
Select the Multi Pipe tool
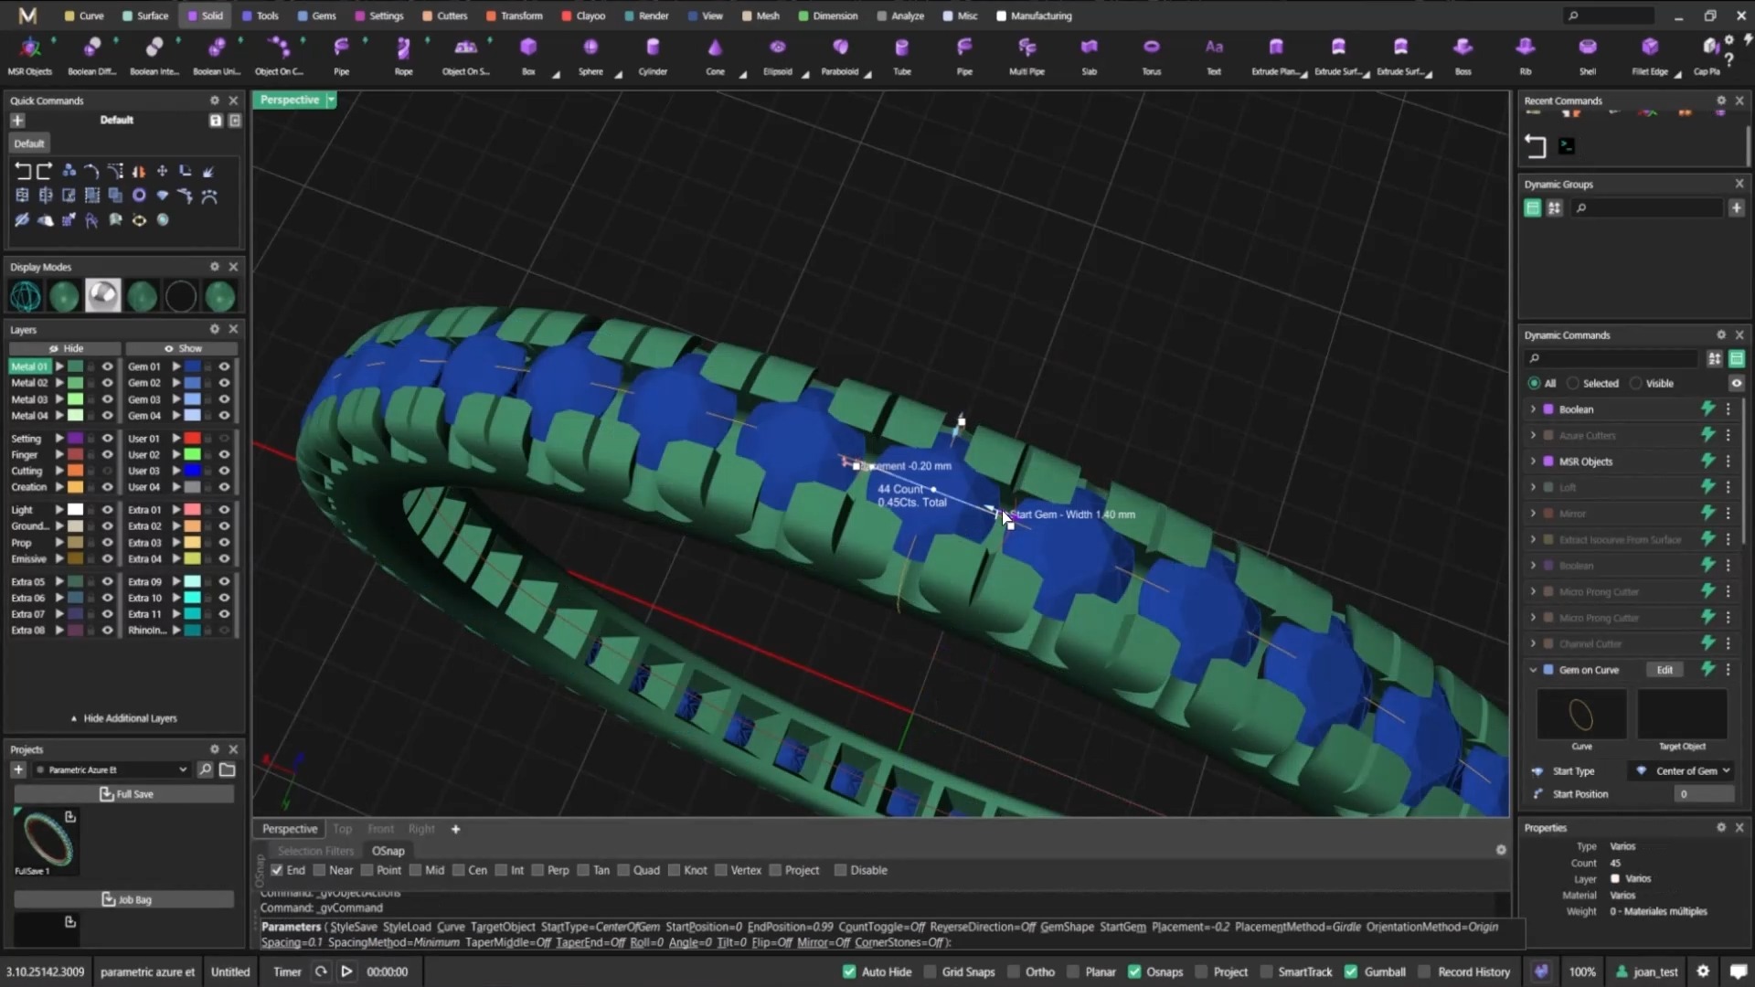coord(1026,55)
